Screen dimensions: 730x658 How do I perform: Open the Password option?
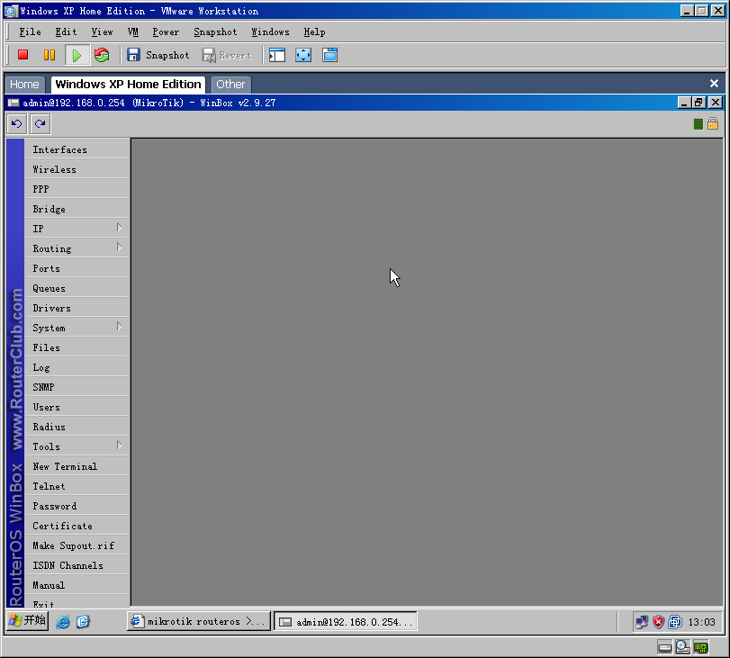pyautogui.click(x=77, y=506)
